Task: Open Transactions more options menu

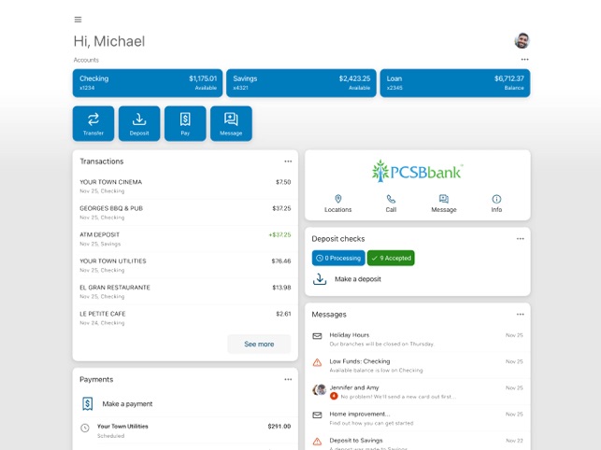Action: tap(288, 162)
